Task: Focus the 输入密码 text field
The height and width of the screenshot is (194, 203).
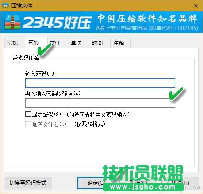Action: (x=100, y=83)
